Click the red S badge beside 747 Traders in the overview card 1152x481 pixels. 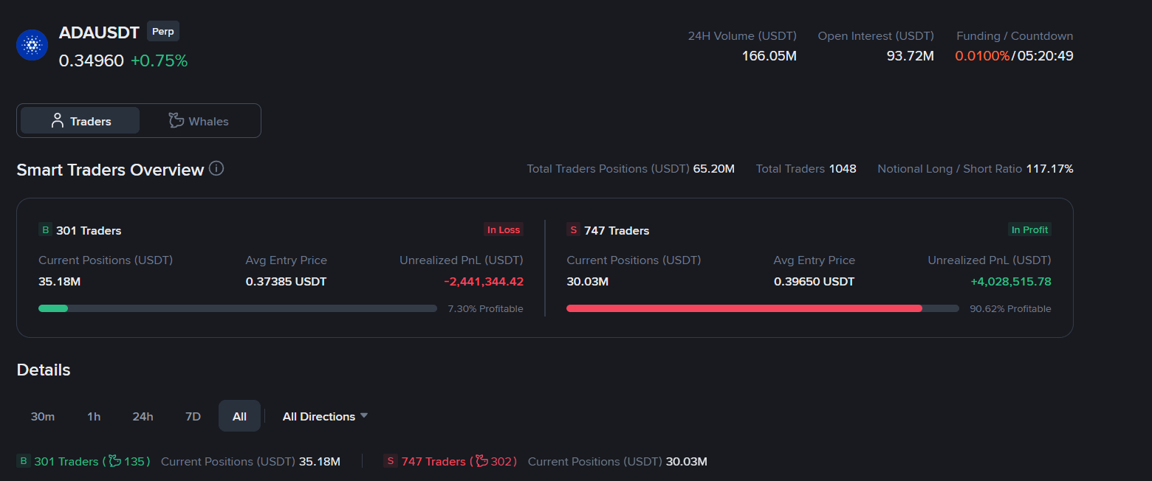click(573, 230)
